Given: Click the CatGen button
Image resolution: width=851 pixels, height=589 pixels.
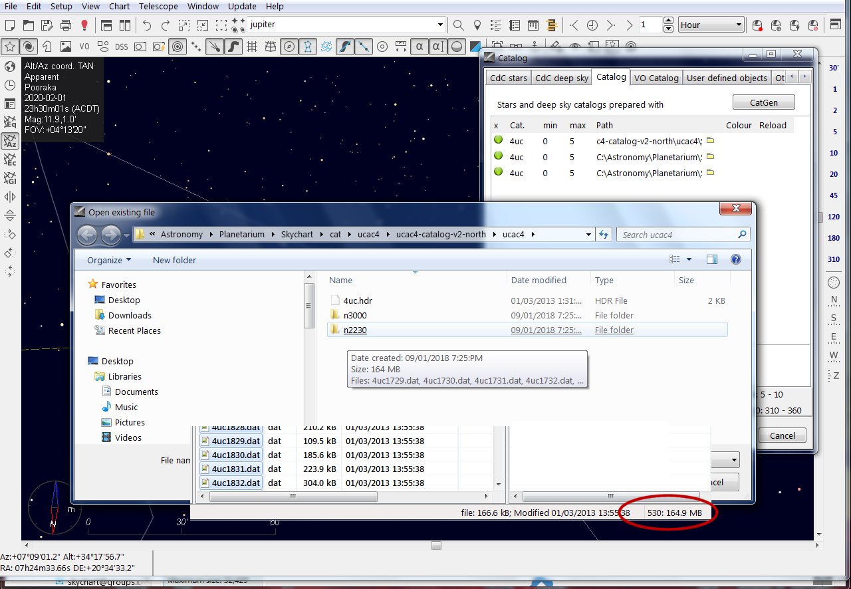Looking at the screenshot, I should click(763, 102).
